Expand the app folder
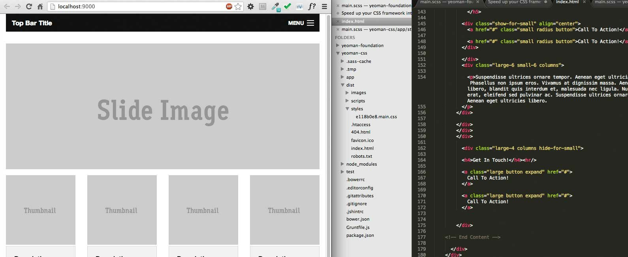This screenshot has width=628, height=257. tap(342, 77)
